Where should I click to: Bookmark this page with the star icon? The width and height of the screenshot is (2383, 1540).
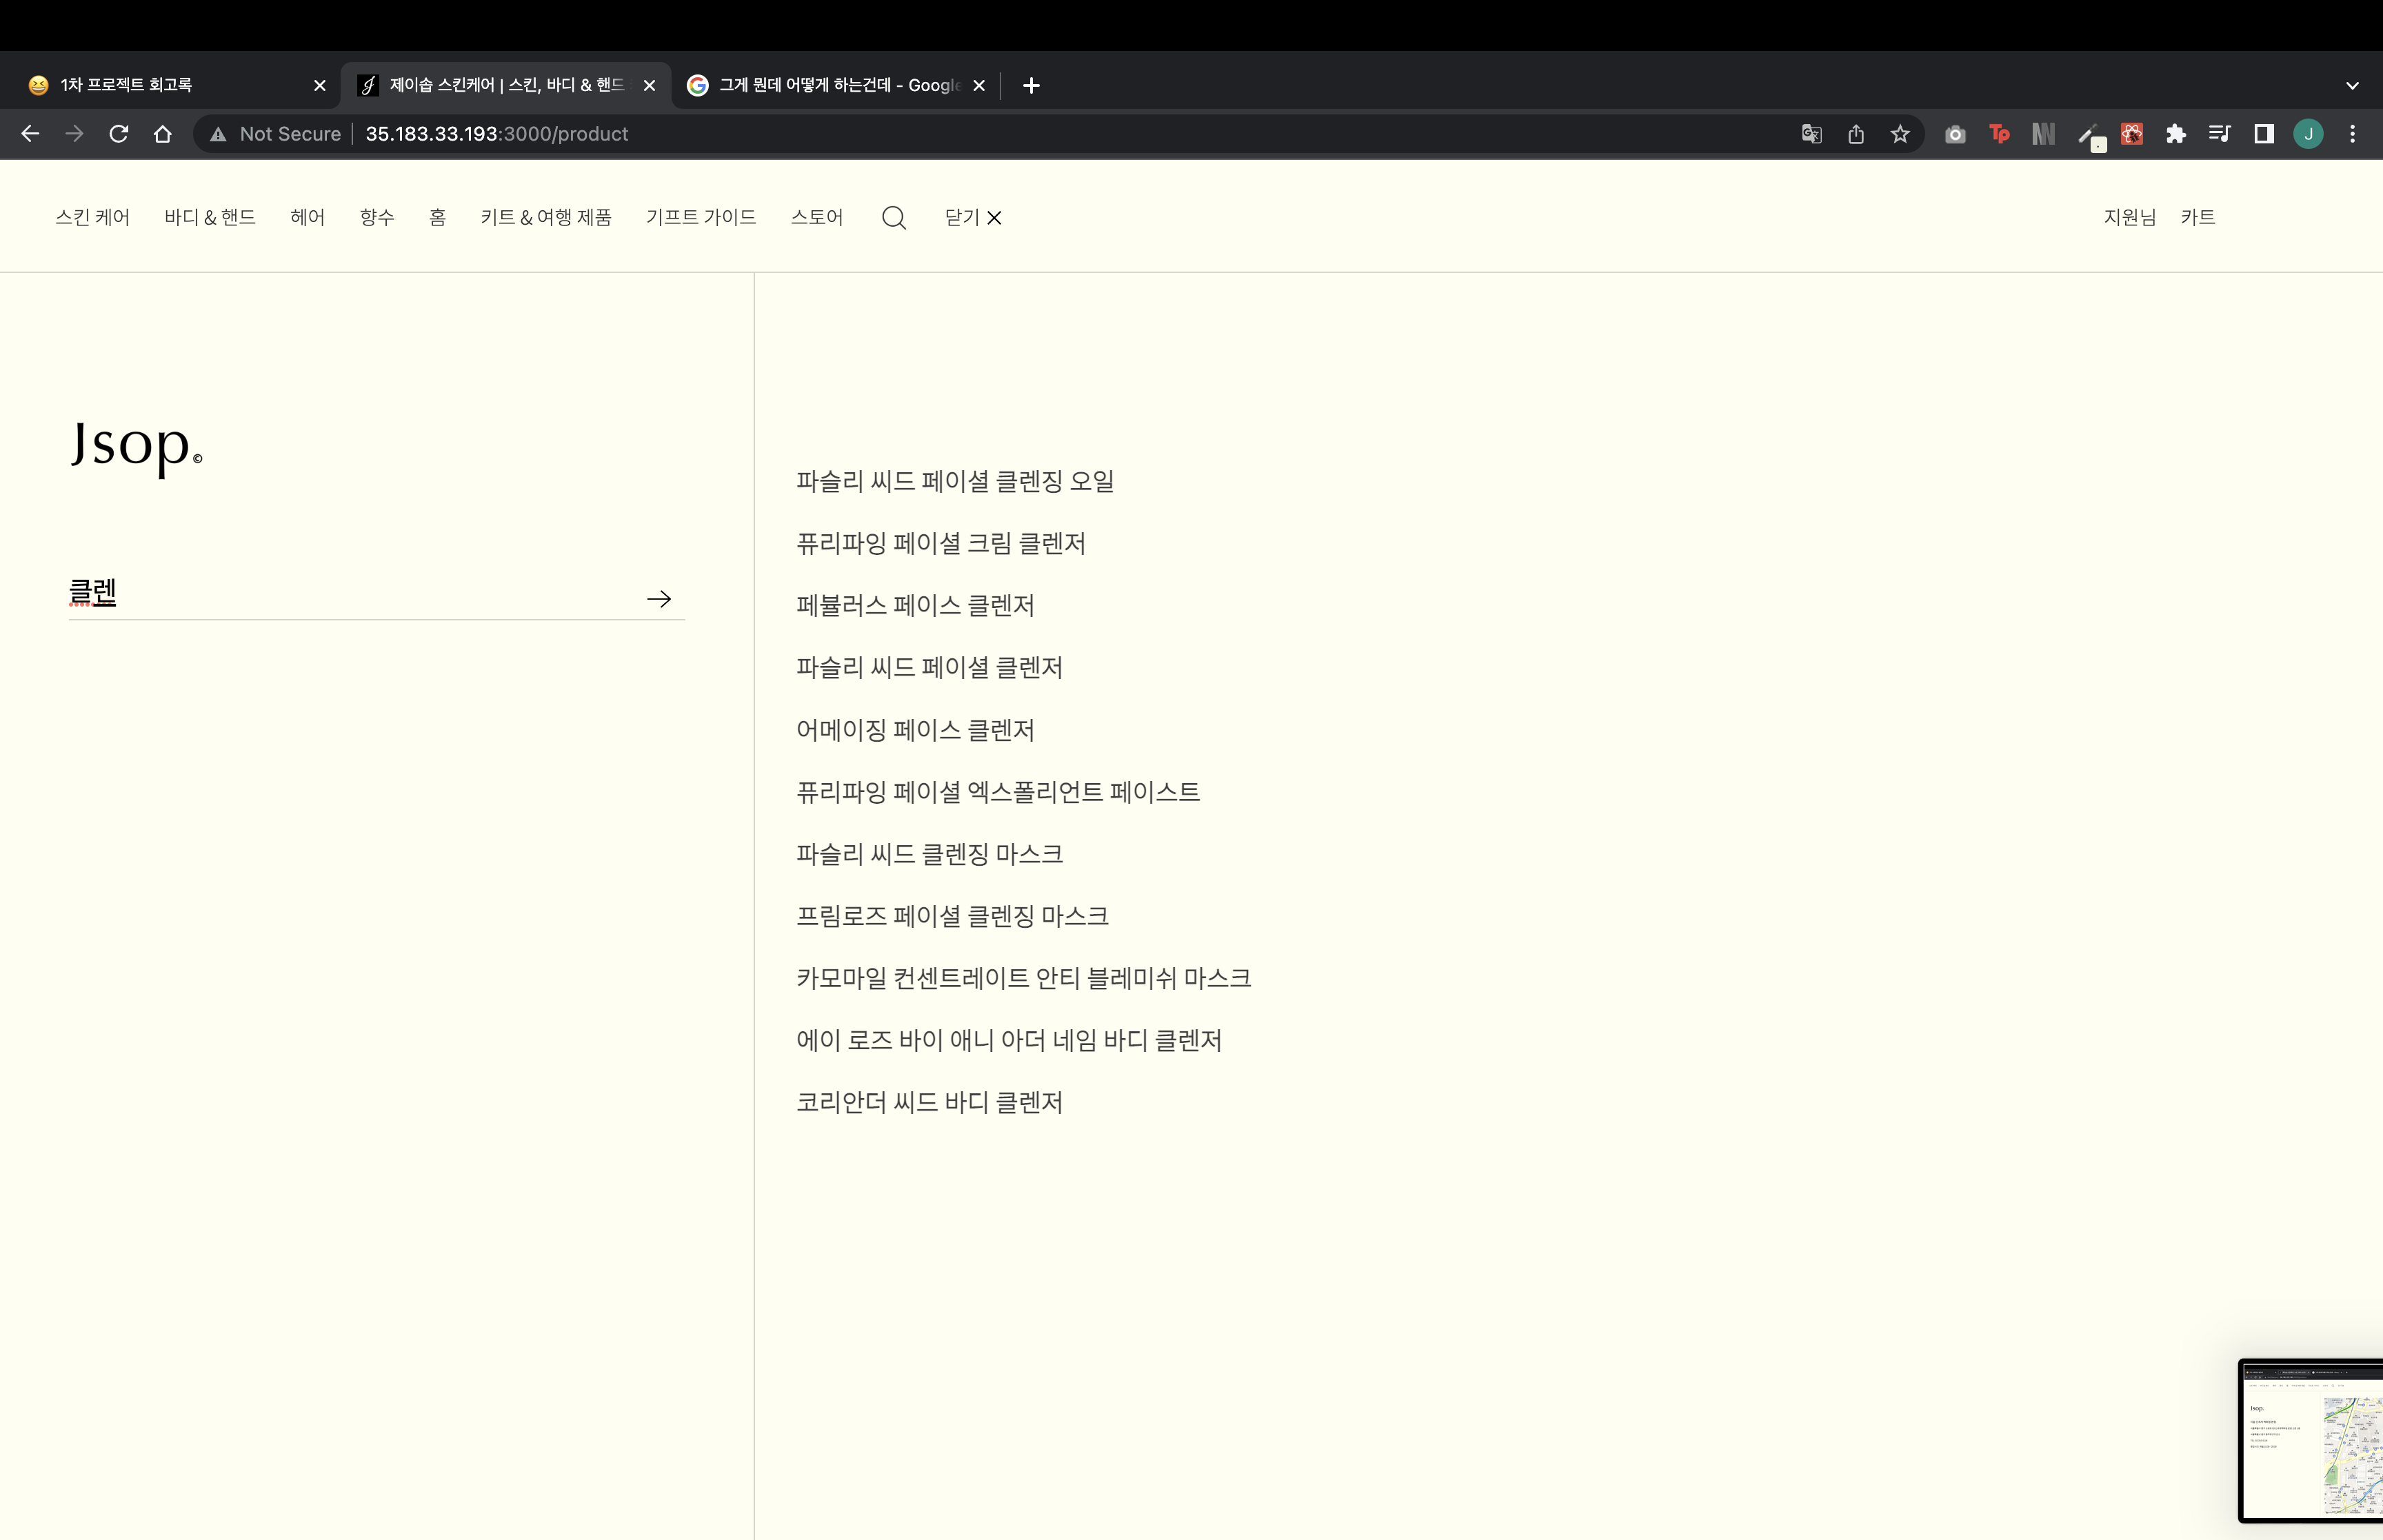1900,134
